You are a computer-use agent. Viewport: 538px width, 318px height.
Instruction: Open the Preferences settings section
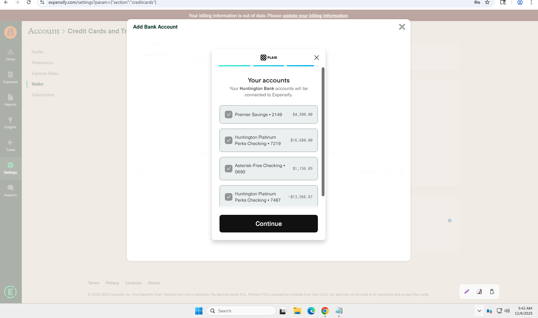(x=42, y=63)
